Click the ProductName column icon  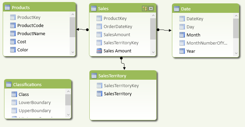click(x=13, y=33)
